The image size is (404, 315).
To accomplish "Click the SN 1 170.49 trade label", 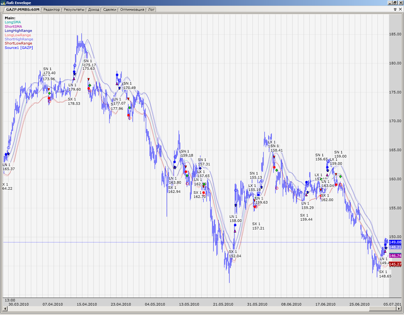I will click(x=129, y=86).
